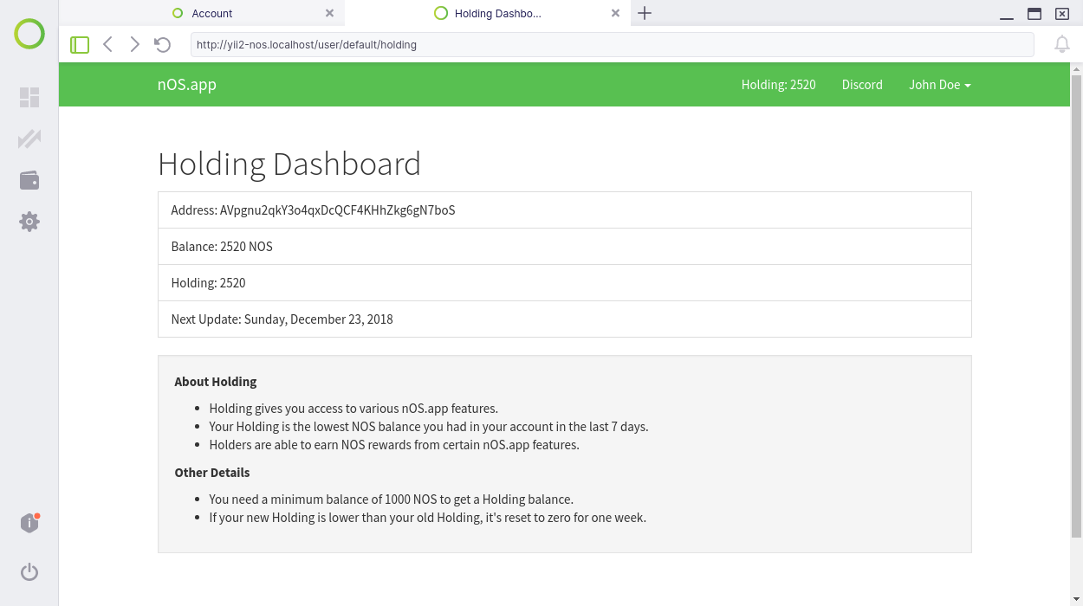Open the exchange double-check icon in sidebar
This screenshot has width=1083, height=606.
pos(29,139)
